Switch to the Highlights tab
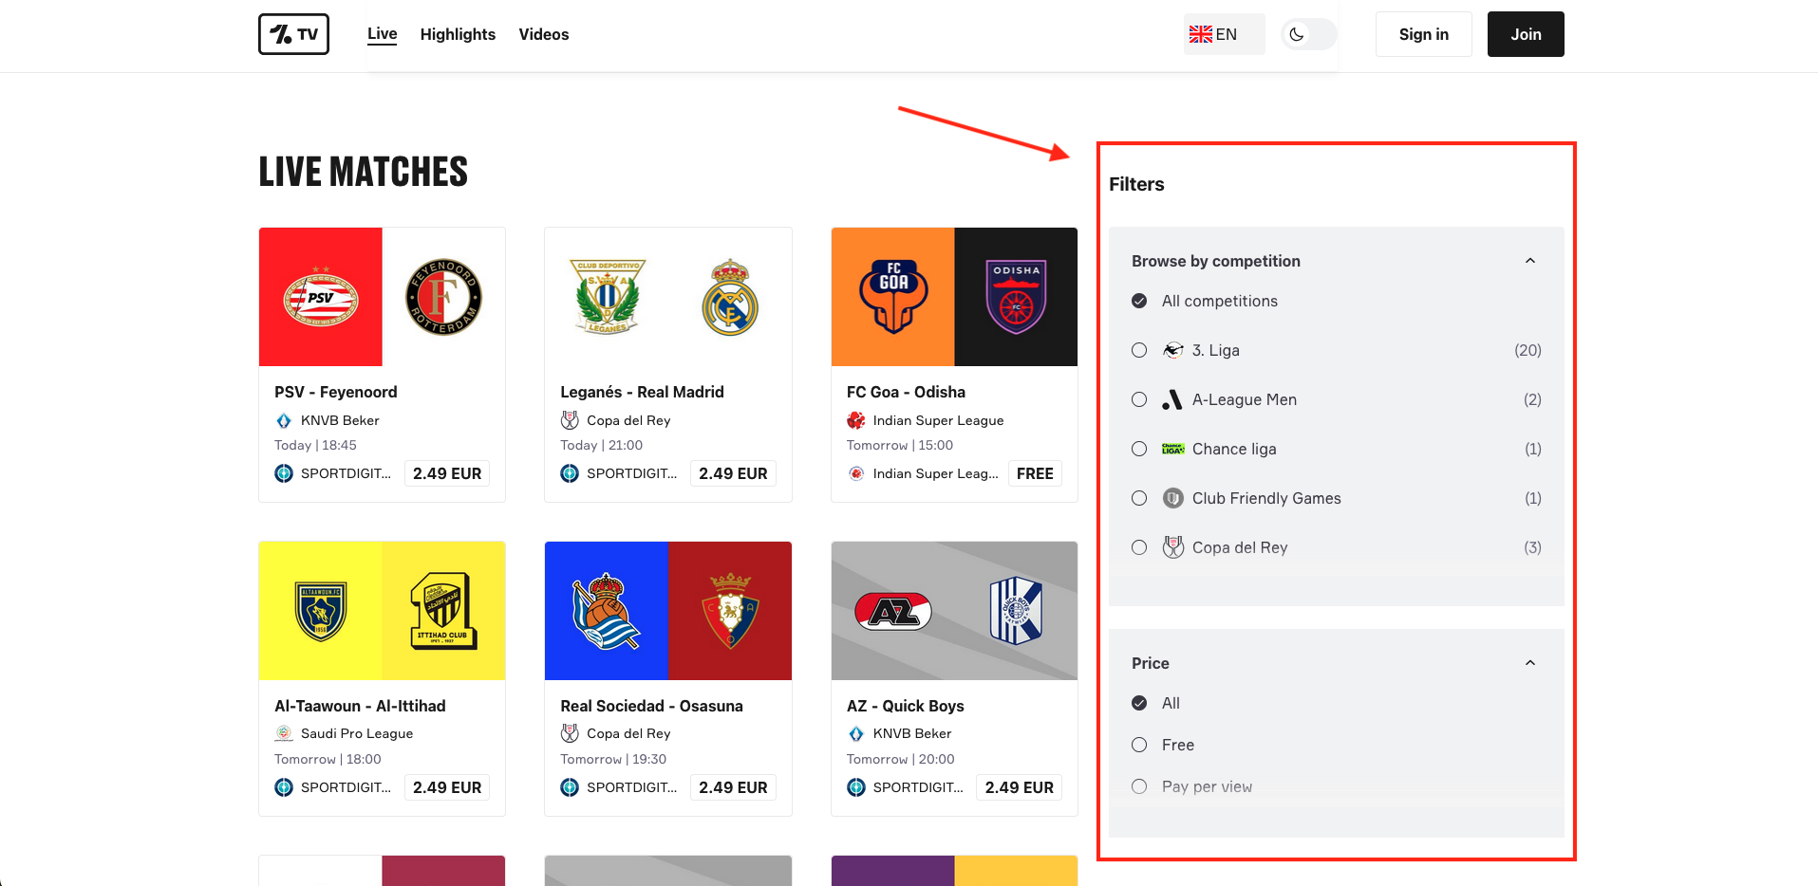Viewport: 1818px width, 886px height. 458,34
